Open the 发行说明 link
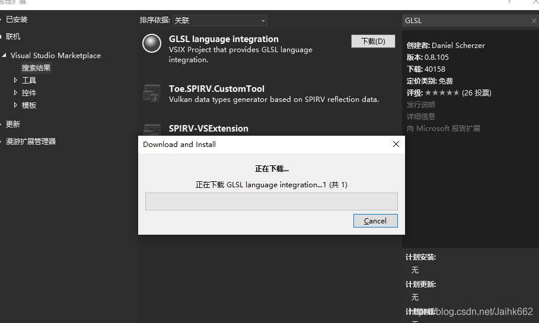 point(421,104)
